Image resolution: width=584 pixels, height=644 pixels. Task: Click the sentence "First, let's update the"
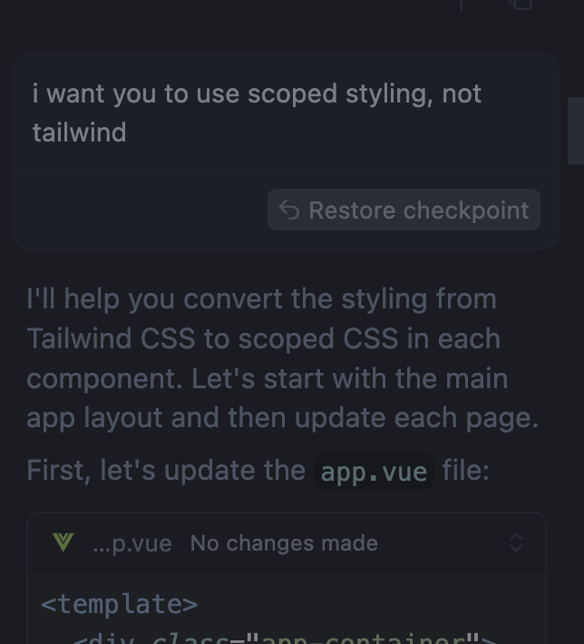coord(166,470)
